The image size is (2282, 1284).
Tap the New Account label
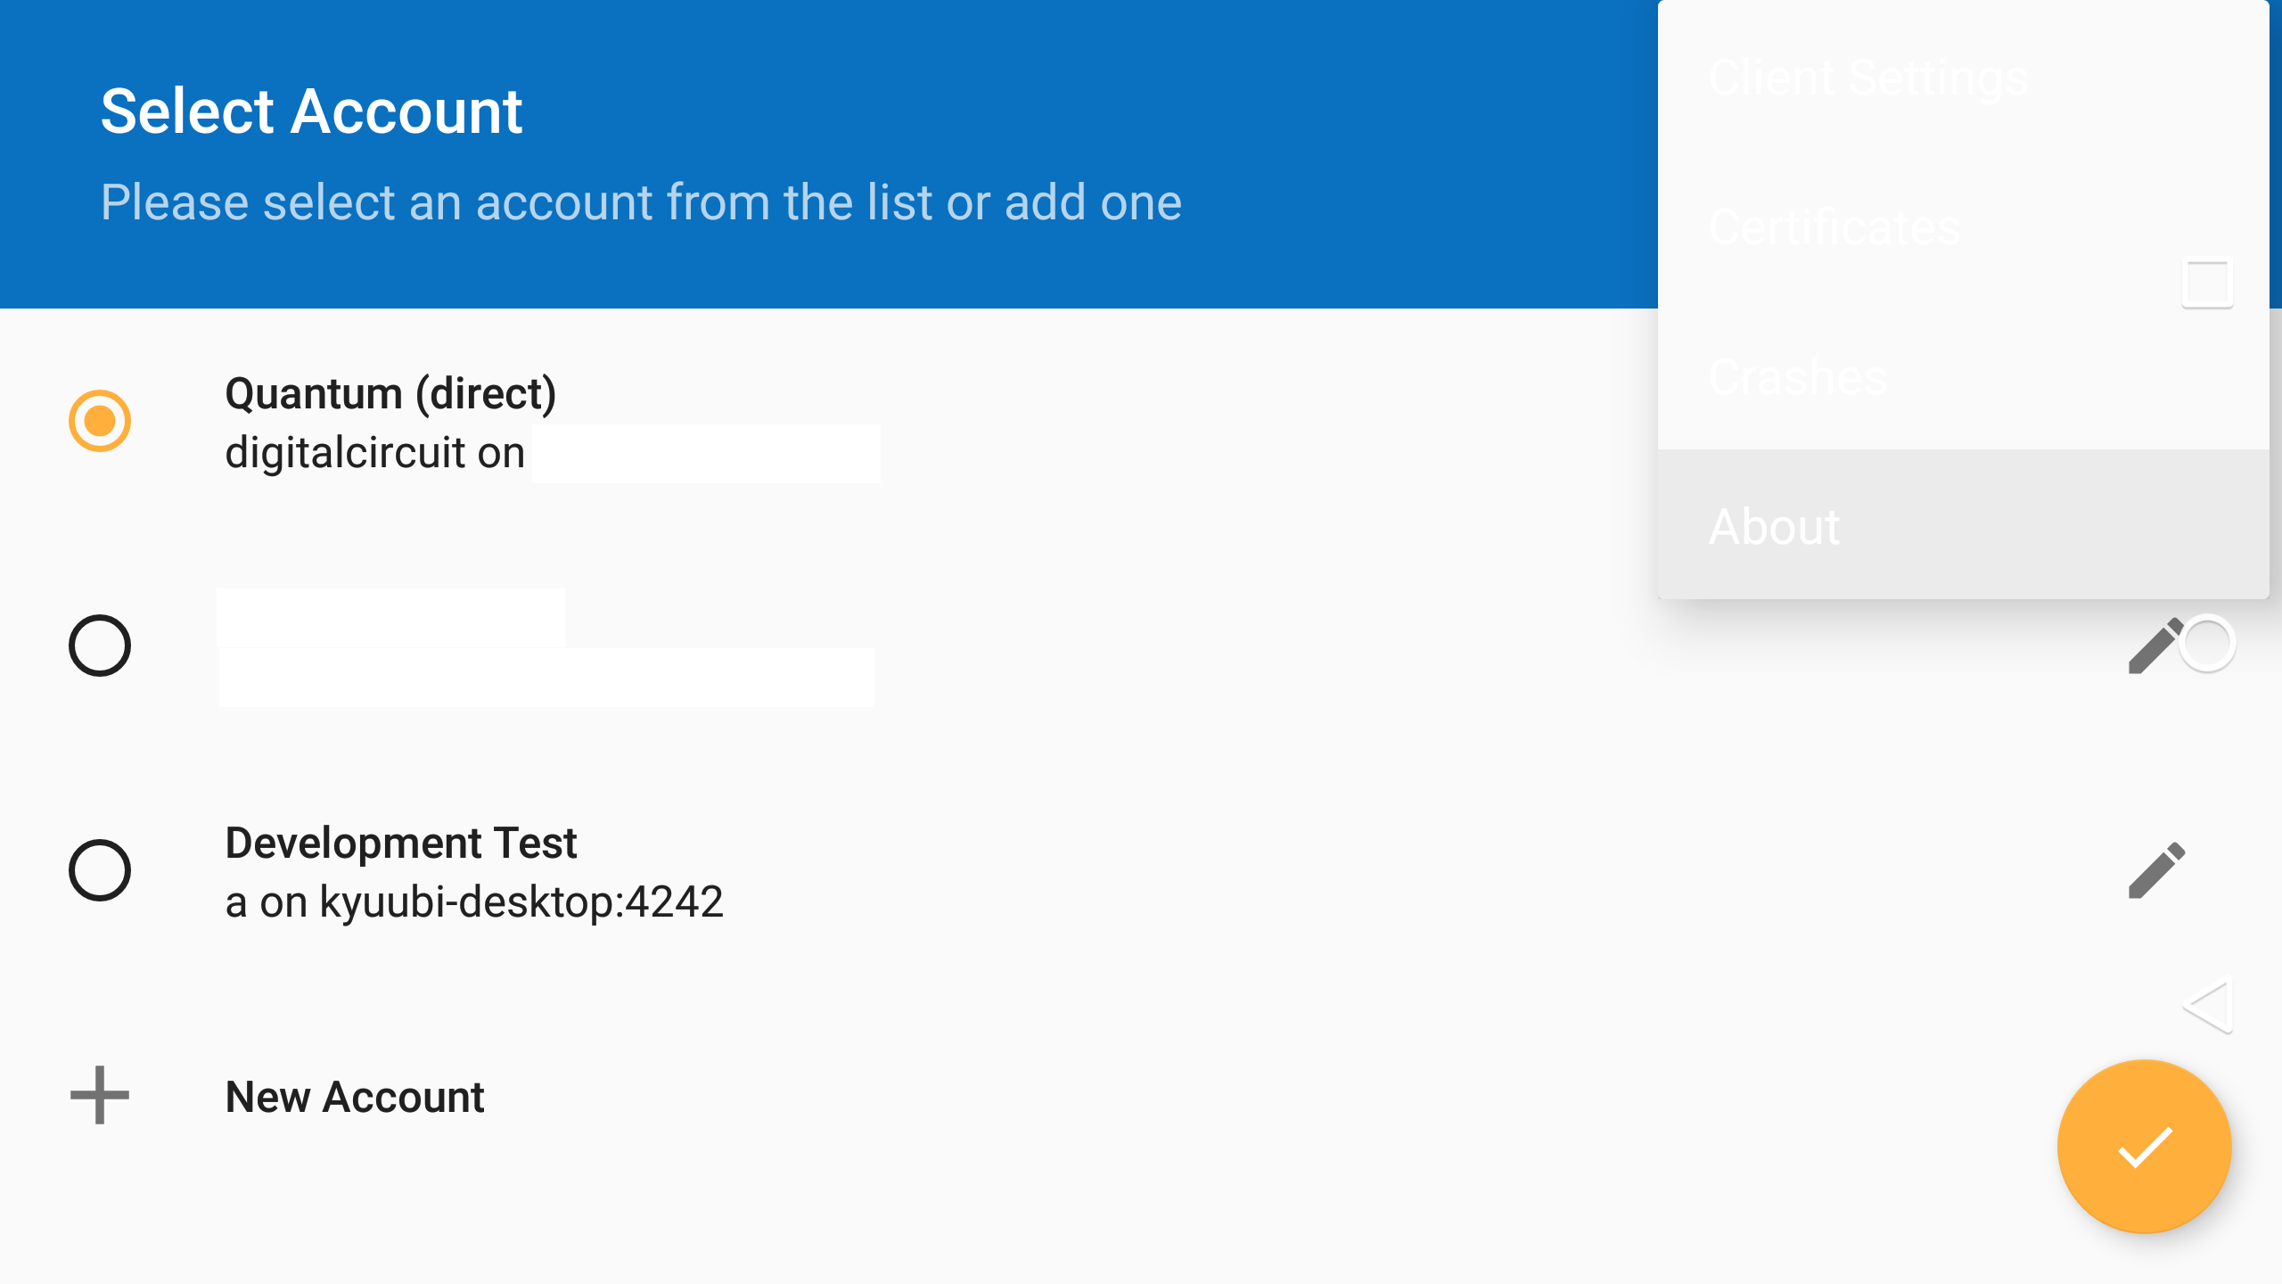pos(355,1097)
